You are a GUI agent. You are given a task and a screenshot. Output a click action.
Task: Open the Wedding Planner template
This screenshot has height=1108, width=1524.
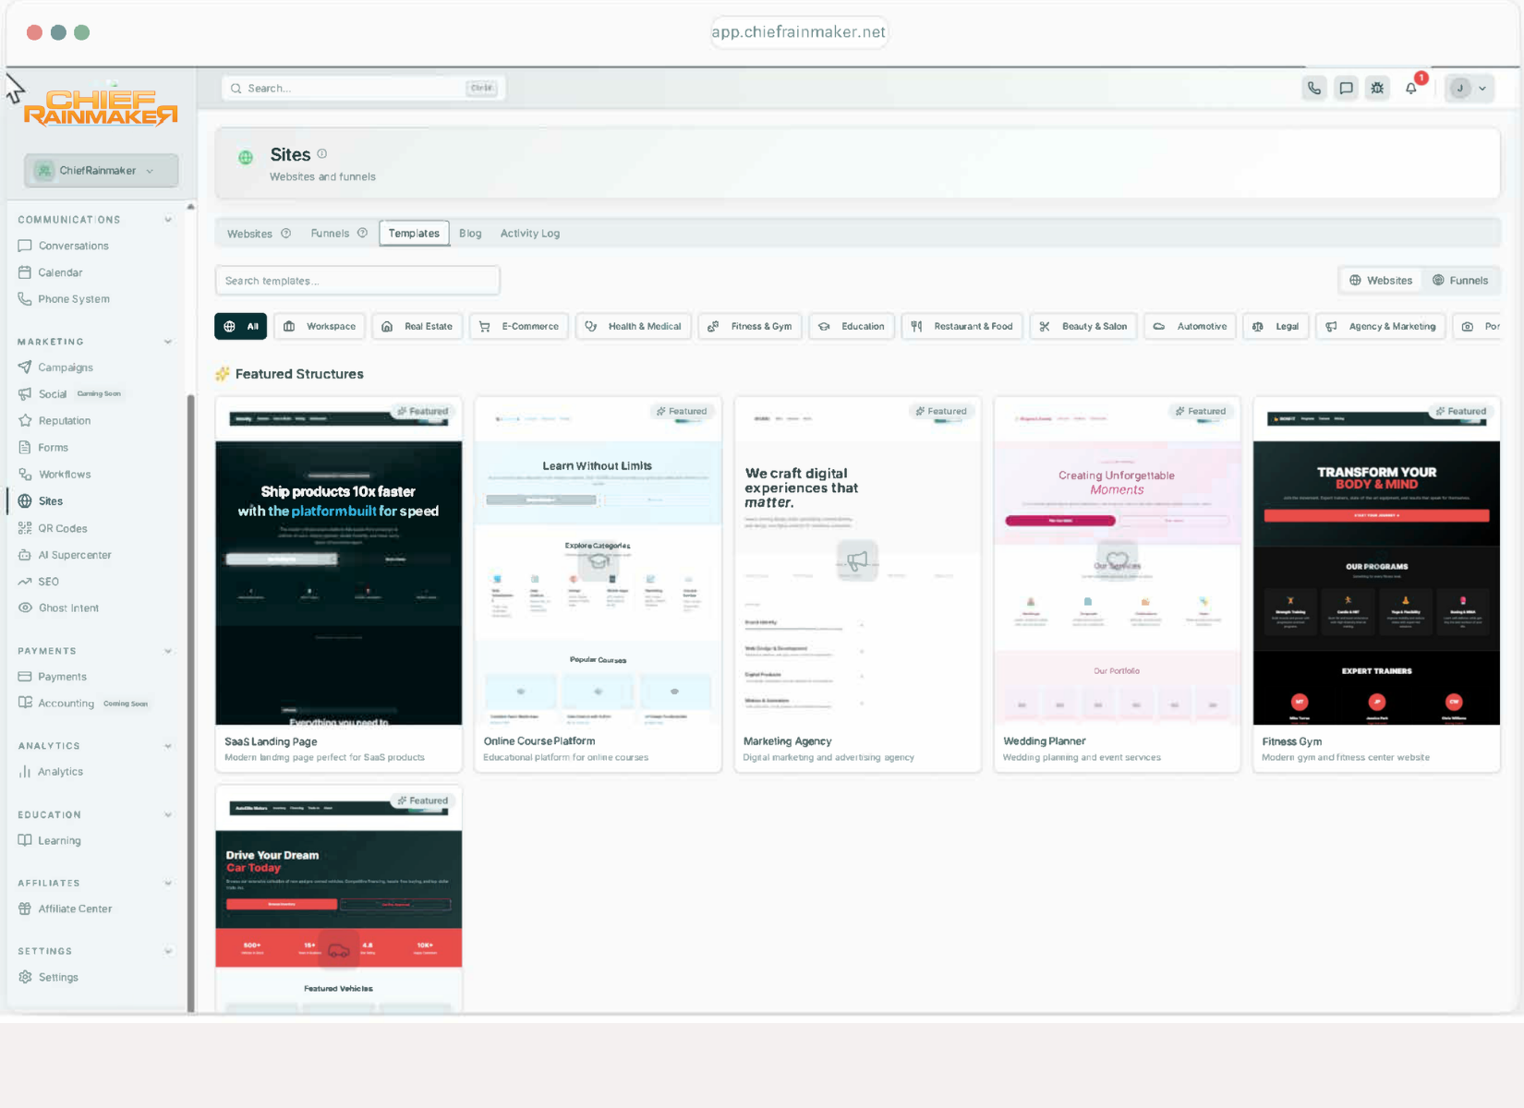[1117, 584]
